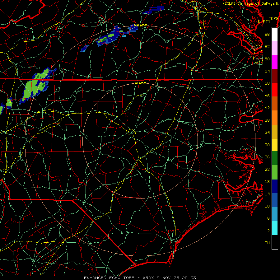The image size is (280, 280).
Task: Click the "KRAX" radar site identifier
Action: 148,278
